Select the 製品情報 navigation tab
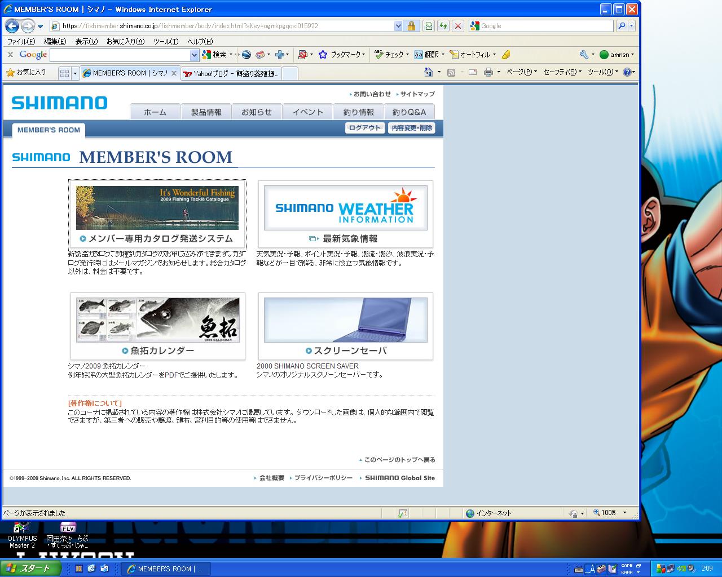Image resolution: width=722 pixels, height=577 pixels. 206,112
